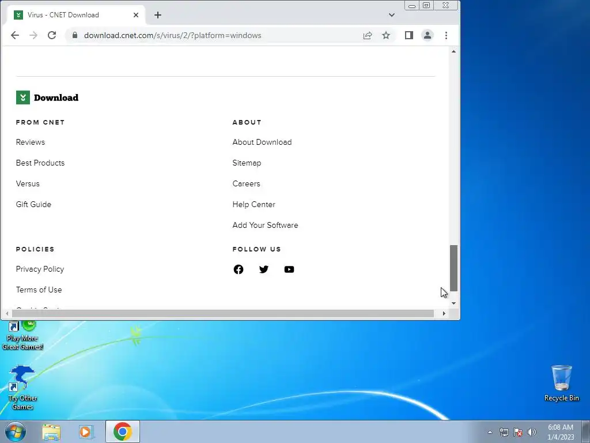Open the Chrome three-dot menu
This screenshot has height=443, width=590.
[447, 35]
